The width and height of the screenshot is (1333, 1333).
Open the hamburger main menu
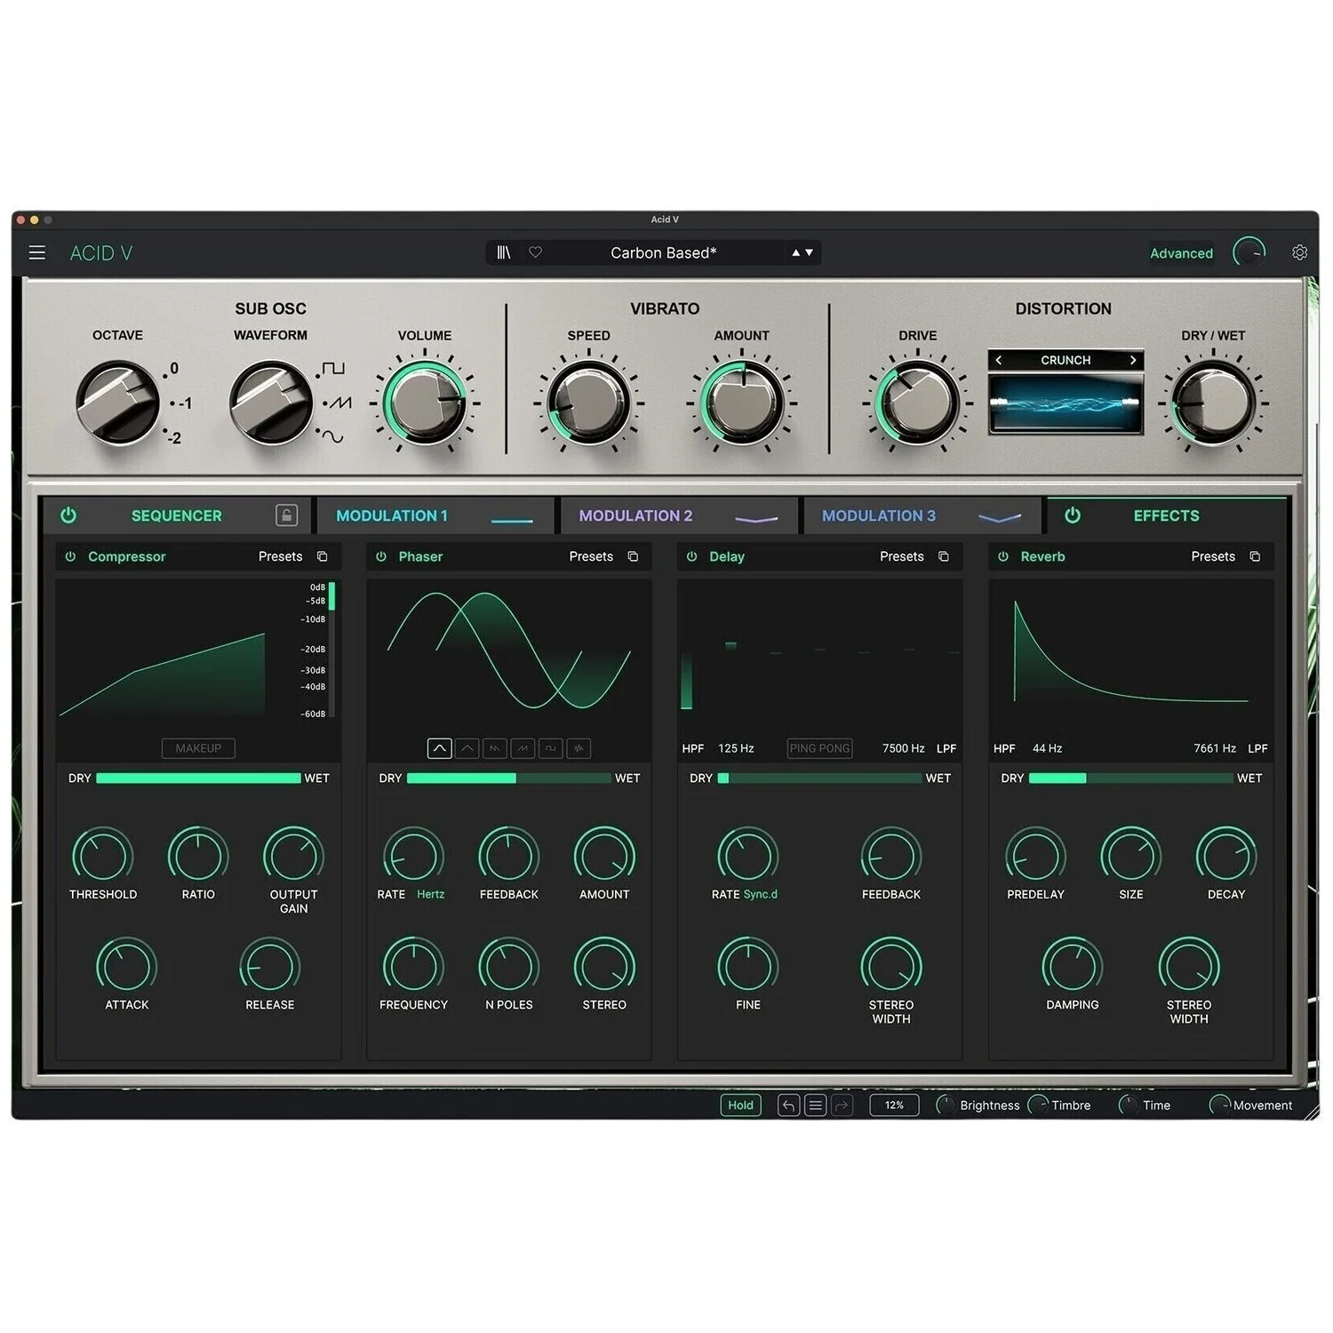[36, 253]
